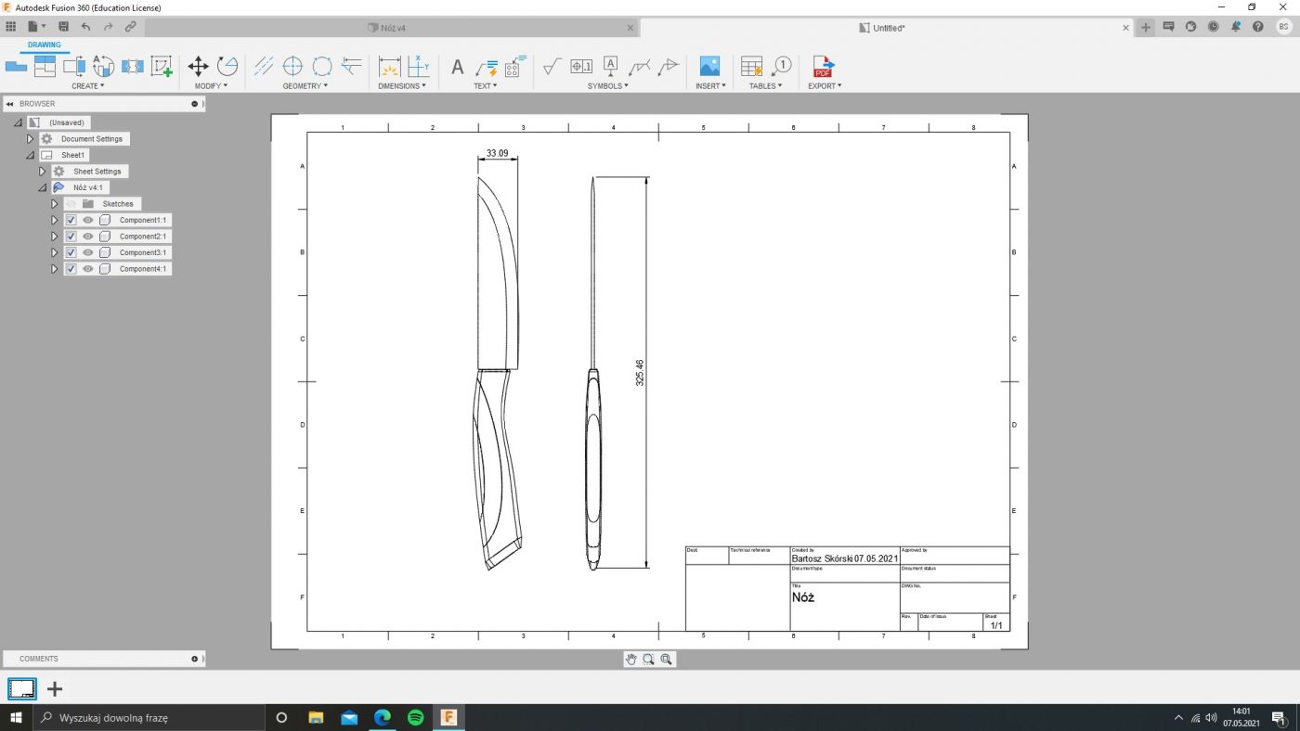Hide Component2:1 using its eye icon

click(x=87, y=237)
